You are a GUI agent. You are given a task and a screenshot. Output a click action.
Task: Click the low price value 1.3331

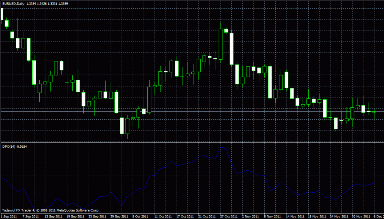click(x=52, y=4)
